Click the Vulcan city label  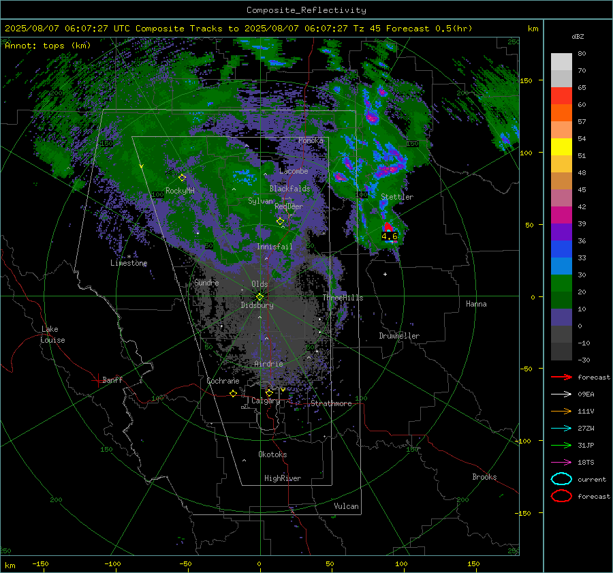[346, 506]
